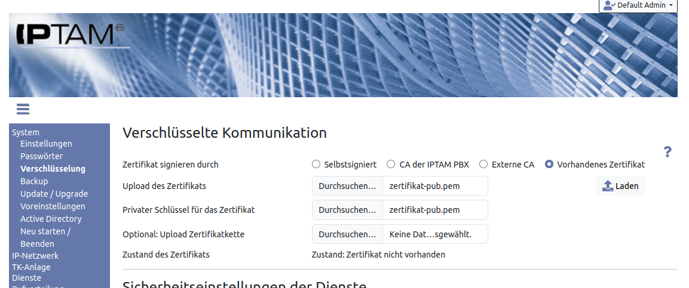The width and height of the screenshot is (689, 288).
Task: Toggle the hamburger sidebar menu icon
Action: (23, 109)
